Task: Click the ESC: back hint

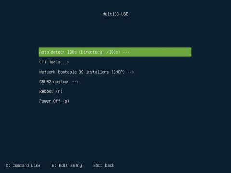Action: click(104, 165)
